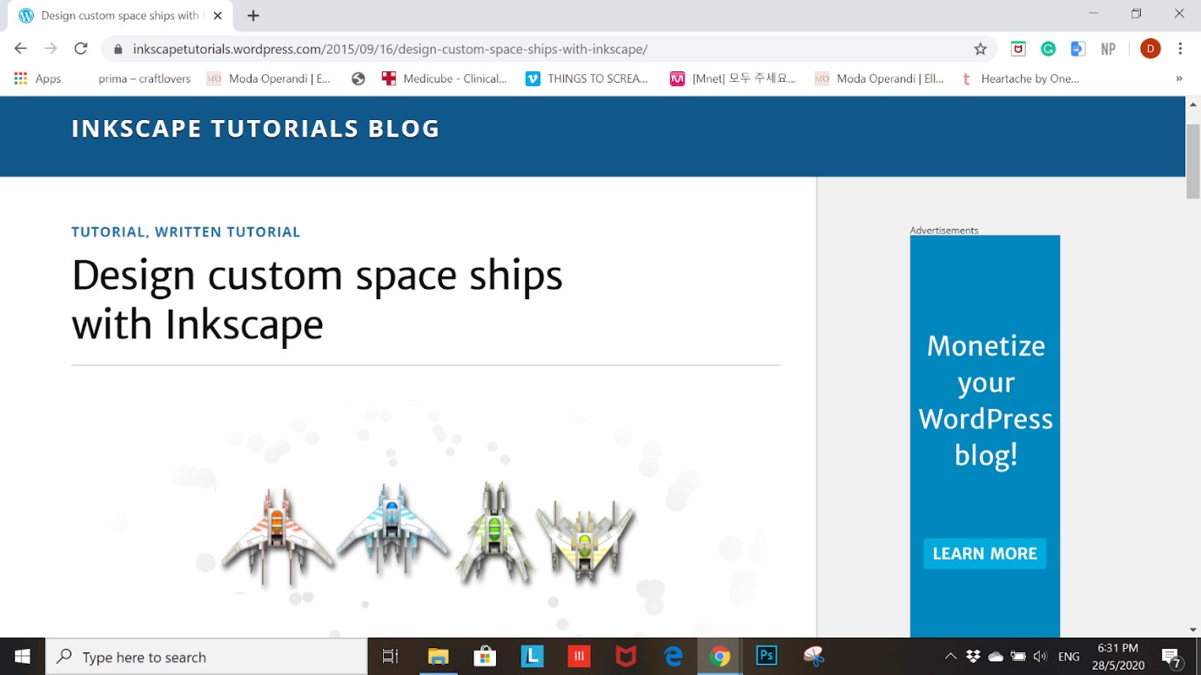This screenshot has width=1201, height=675.
Task: Launch Microsoft Edge from the taskbar
Action: 673,656
